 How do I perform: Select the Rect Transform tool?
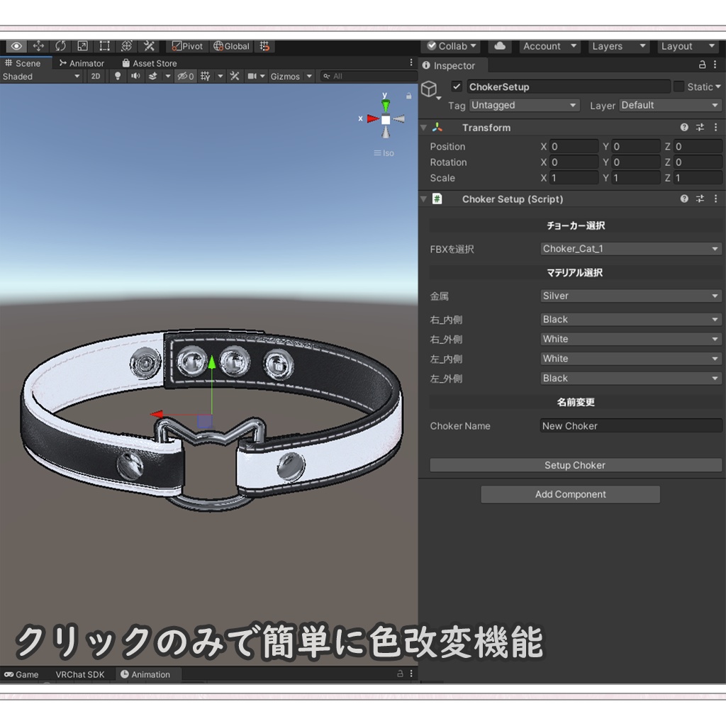[x=104, y=45]
